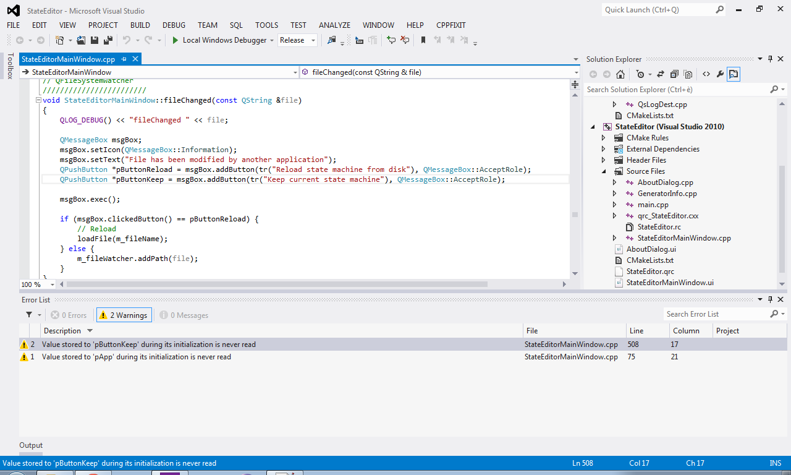
Task: Collapse the StateEditor project node
Action: point(593,127)
